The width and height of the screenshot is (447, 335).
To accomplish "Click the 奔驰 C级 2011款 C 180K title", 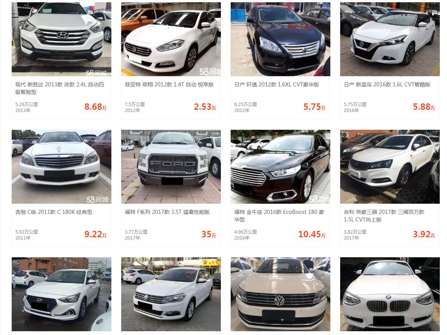I will [x=54, y=212].
